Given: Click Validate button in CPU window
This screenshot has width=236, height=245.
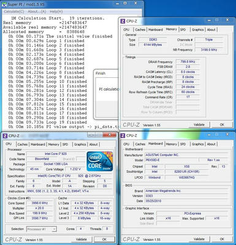Looking at the screenshot, I should pyautogui.click(x=82, y=239).
